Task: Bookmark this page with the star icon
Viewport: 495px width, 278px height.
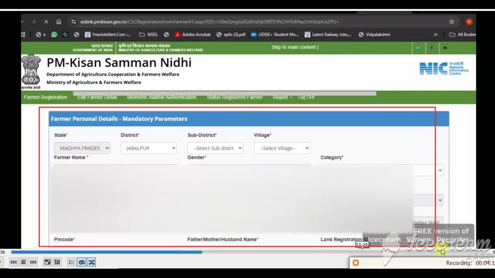Action: point(452,22)
